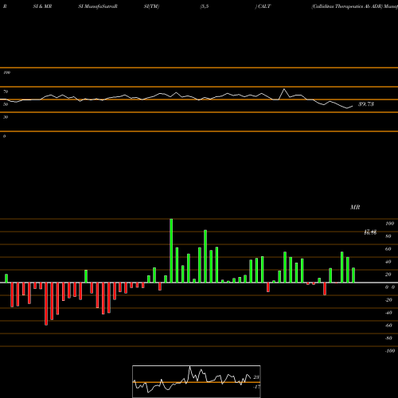
Task: Click the Calliditas Therapeutics Ab ADR title
Action: coord(346,6)
